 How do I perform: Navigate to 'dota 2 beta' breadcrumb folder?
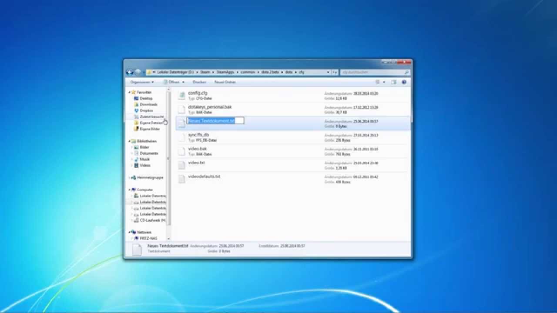(270, 72)
